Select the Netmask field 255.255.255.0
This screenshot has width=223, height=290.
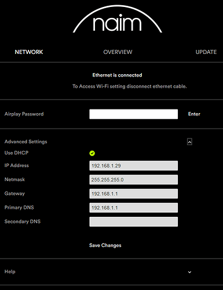134,180
